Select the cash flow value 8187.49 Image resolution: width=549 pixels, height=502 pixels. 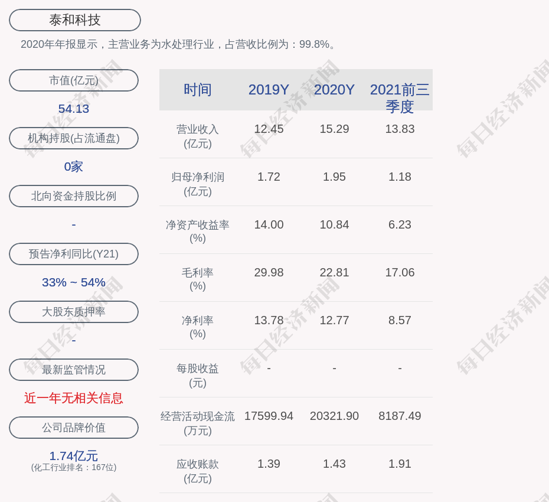click(400, 416)
